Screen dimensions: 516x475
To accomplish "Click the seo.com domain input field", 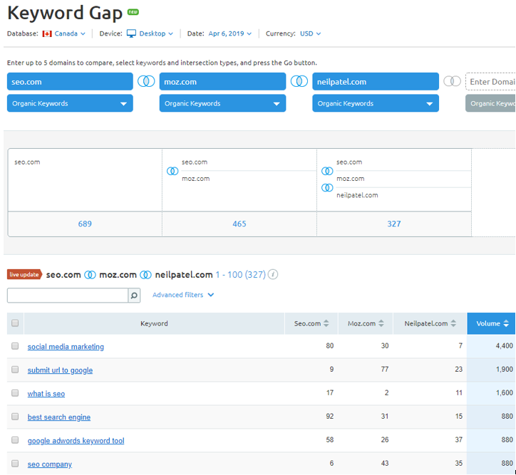I will coord(70,81).
